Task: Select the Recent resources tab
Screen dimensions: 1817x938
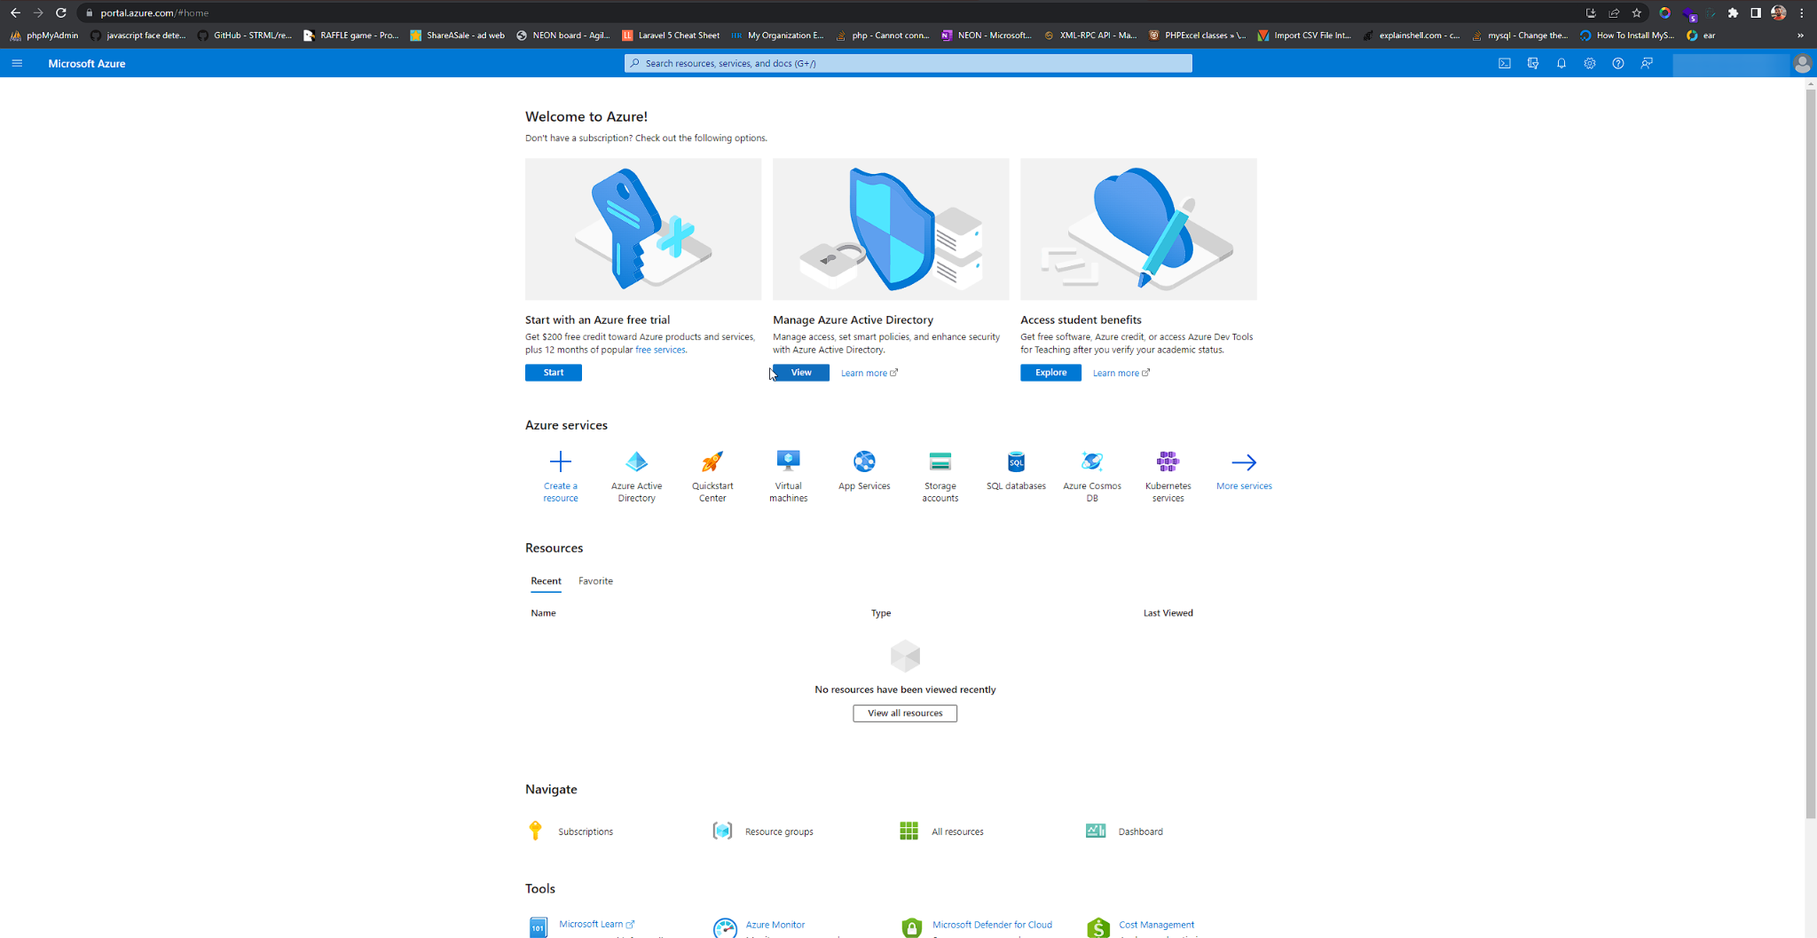Action: 546,581
